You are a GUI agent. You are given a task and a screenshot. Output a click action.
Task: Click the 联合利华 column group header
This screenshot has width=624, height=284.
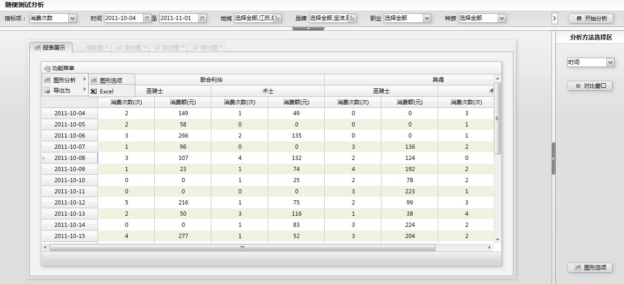click(211, 79)
